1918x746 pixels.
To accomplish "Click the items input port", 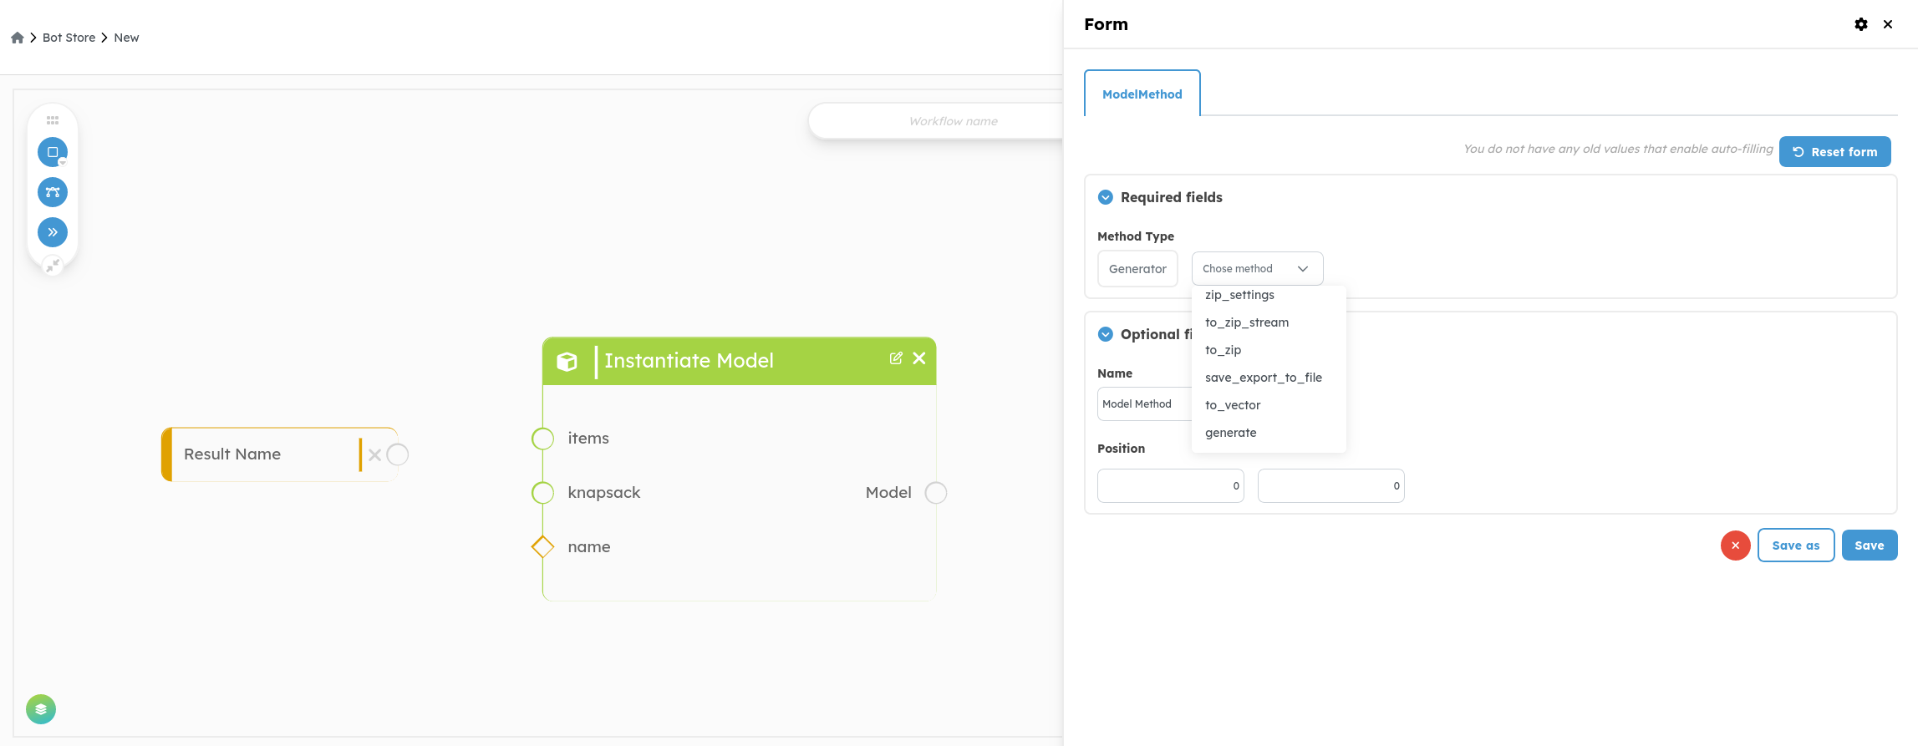I will pos(543,439).
